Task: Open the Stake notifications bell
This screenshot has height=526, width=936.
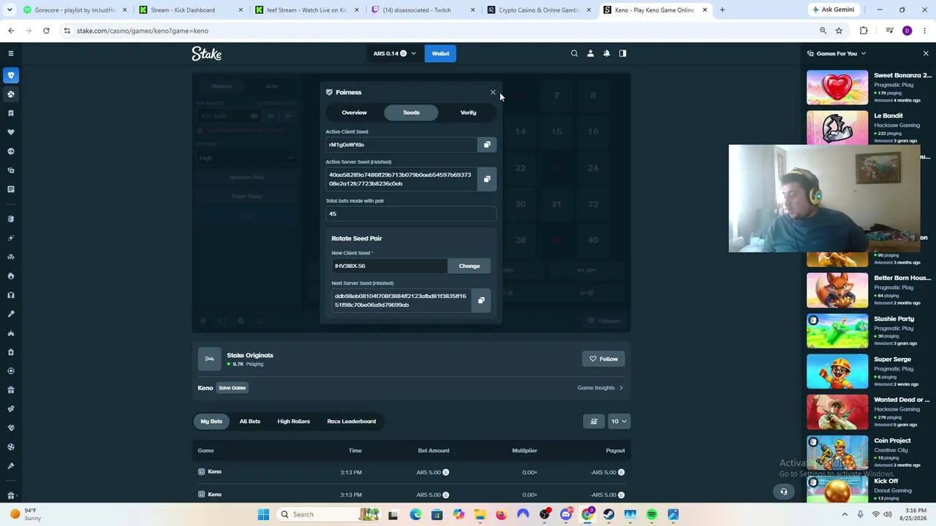Action: (606, 53)
